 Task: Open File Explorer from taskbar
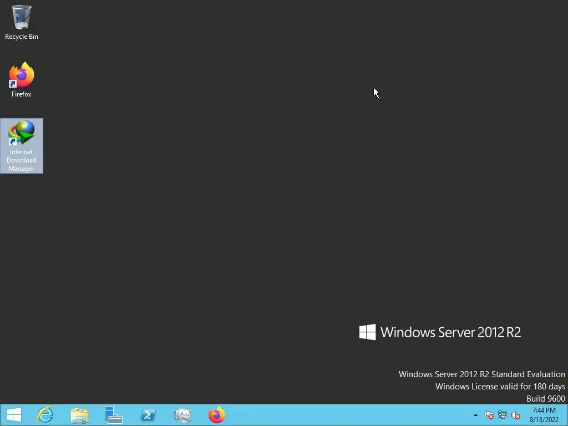tap(79, 415)
